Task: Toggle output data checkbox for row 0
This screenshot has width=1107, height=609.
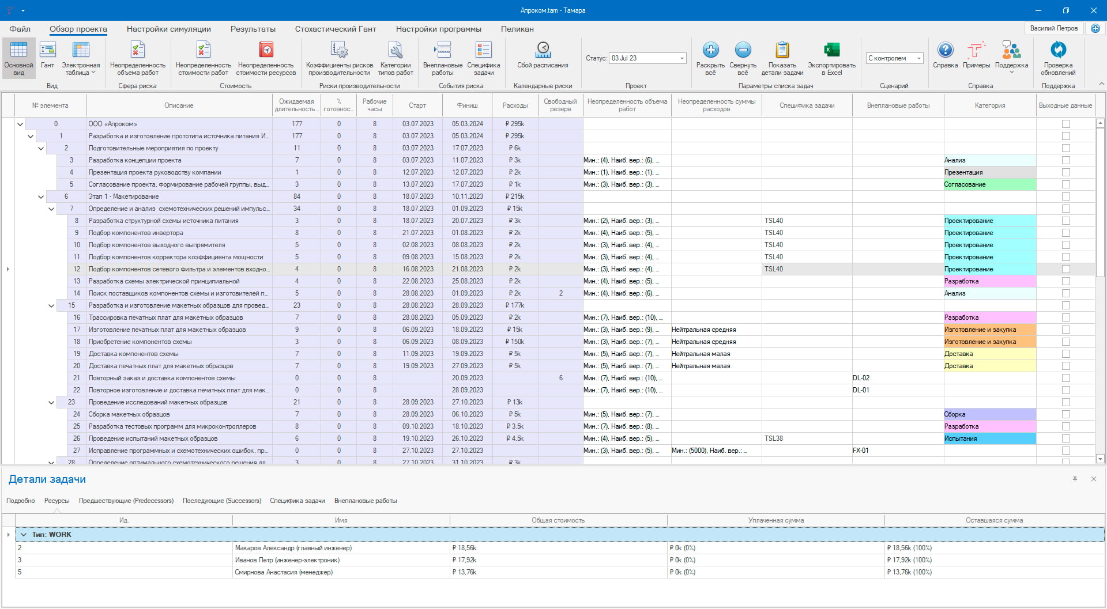Action: coord(1065,124)
